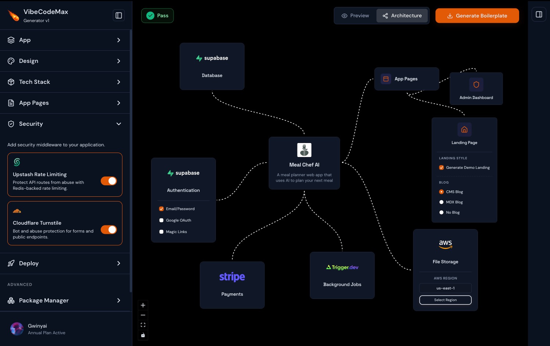This screenshot has height=346, width=550.
Task: Click the Payments node label
Action: tap(232, 294)
